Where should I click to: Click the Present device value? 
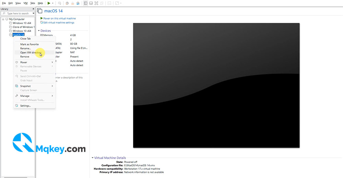tap(74, 56)
